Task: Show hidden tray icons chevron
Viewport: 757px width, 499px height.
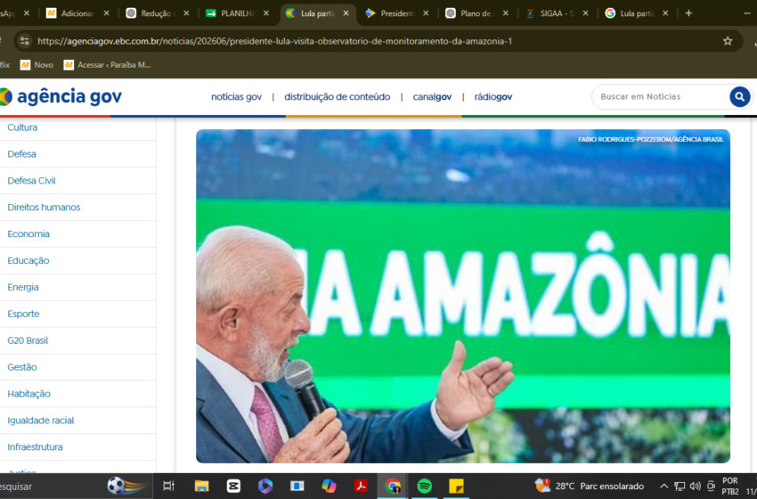Action: (x=663, y=486)
